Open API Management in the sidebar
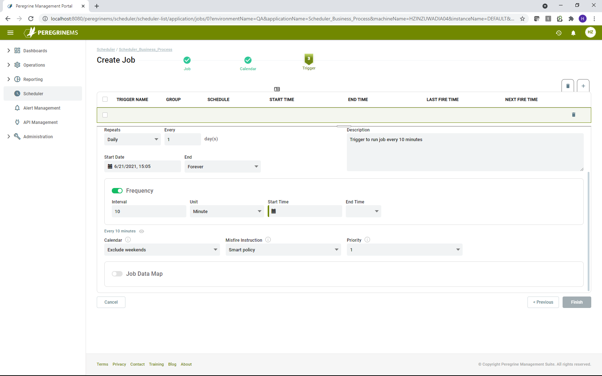The height and width of the screenshot is (376, 602). [x=43, y=122]
